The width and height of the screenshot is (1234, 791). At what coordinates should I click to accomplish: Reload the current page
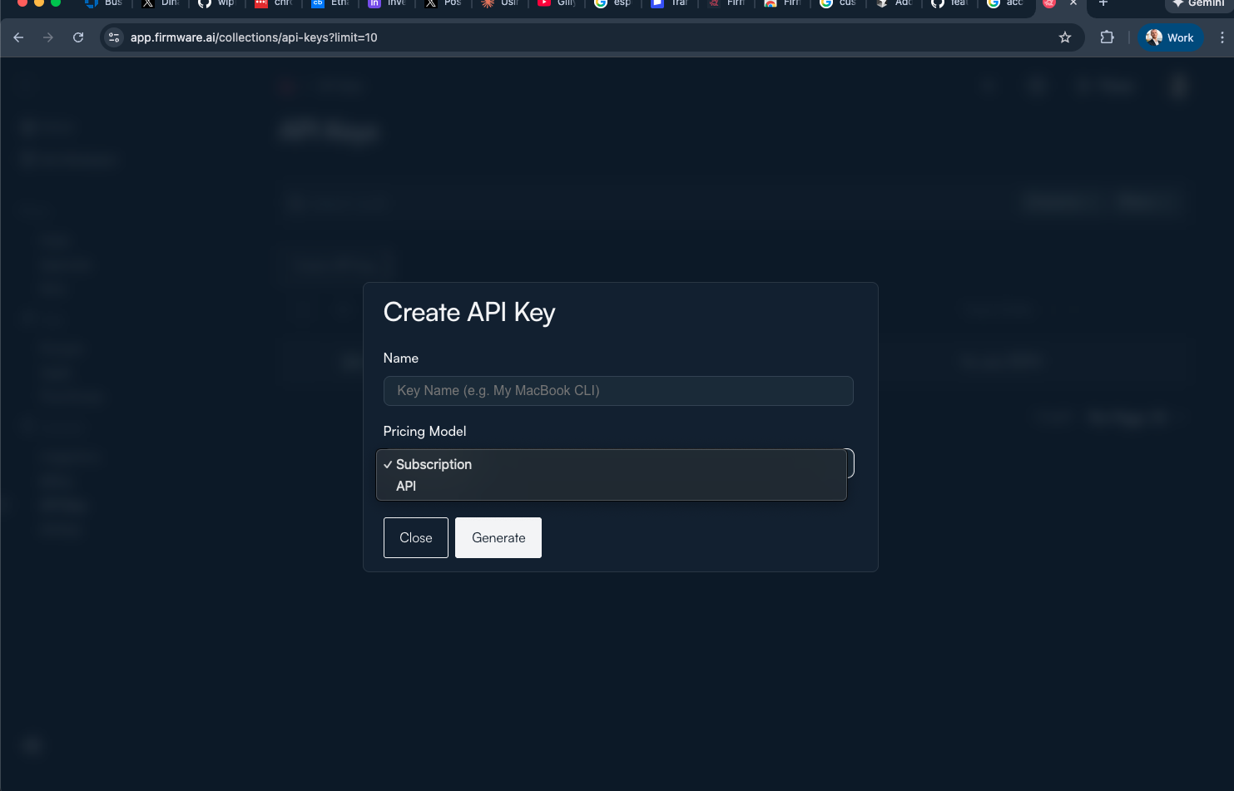[x=78, y=37]
